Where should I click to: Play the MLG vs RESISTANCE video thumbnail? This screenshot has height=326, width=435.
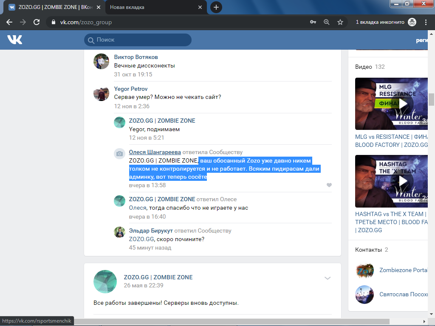tap(391, 104)
